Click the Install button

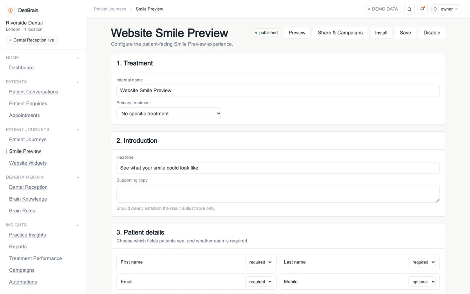(381, 33)
